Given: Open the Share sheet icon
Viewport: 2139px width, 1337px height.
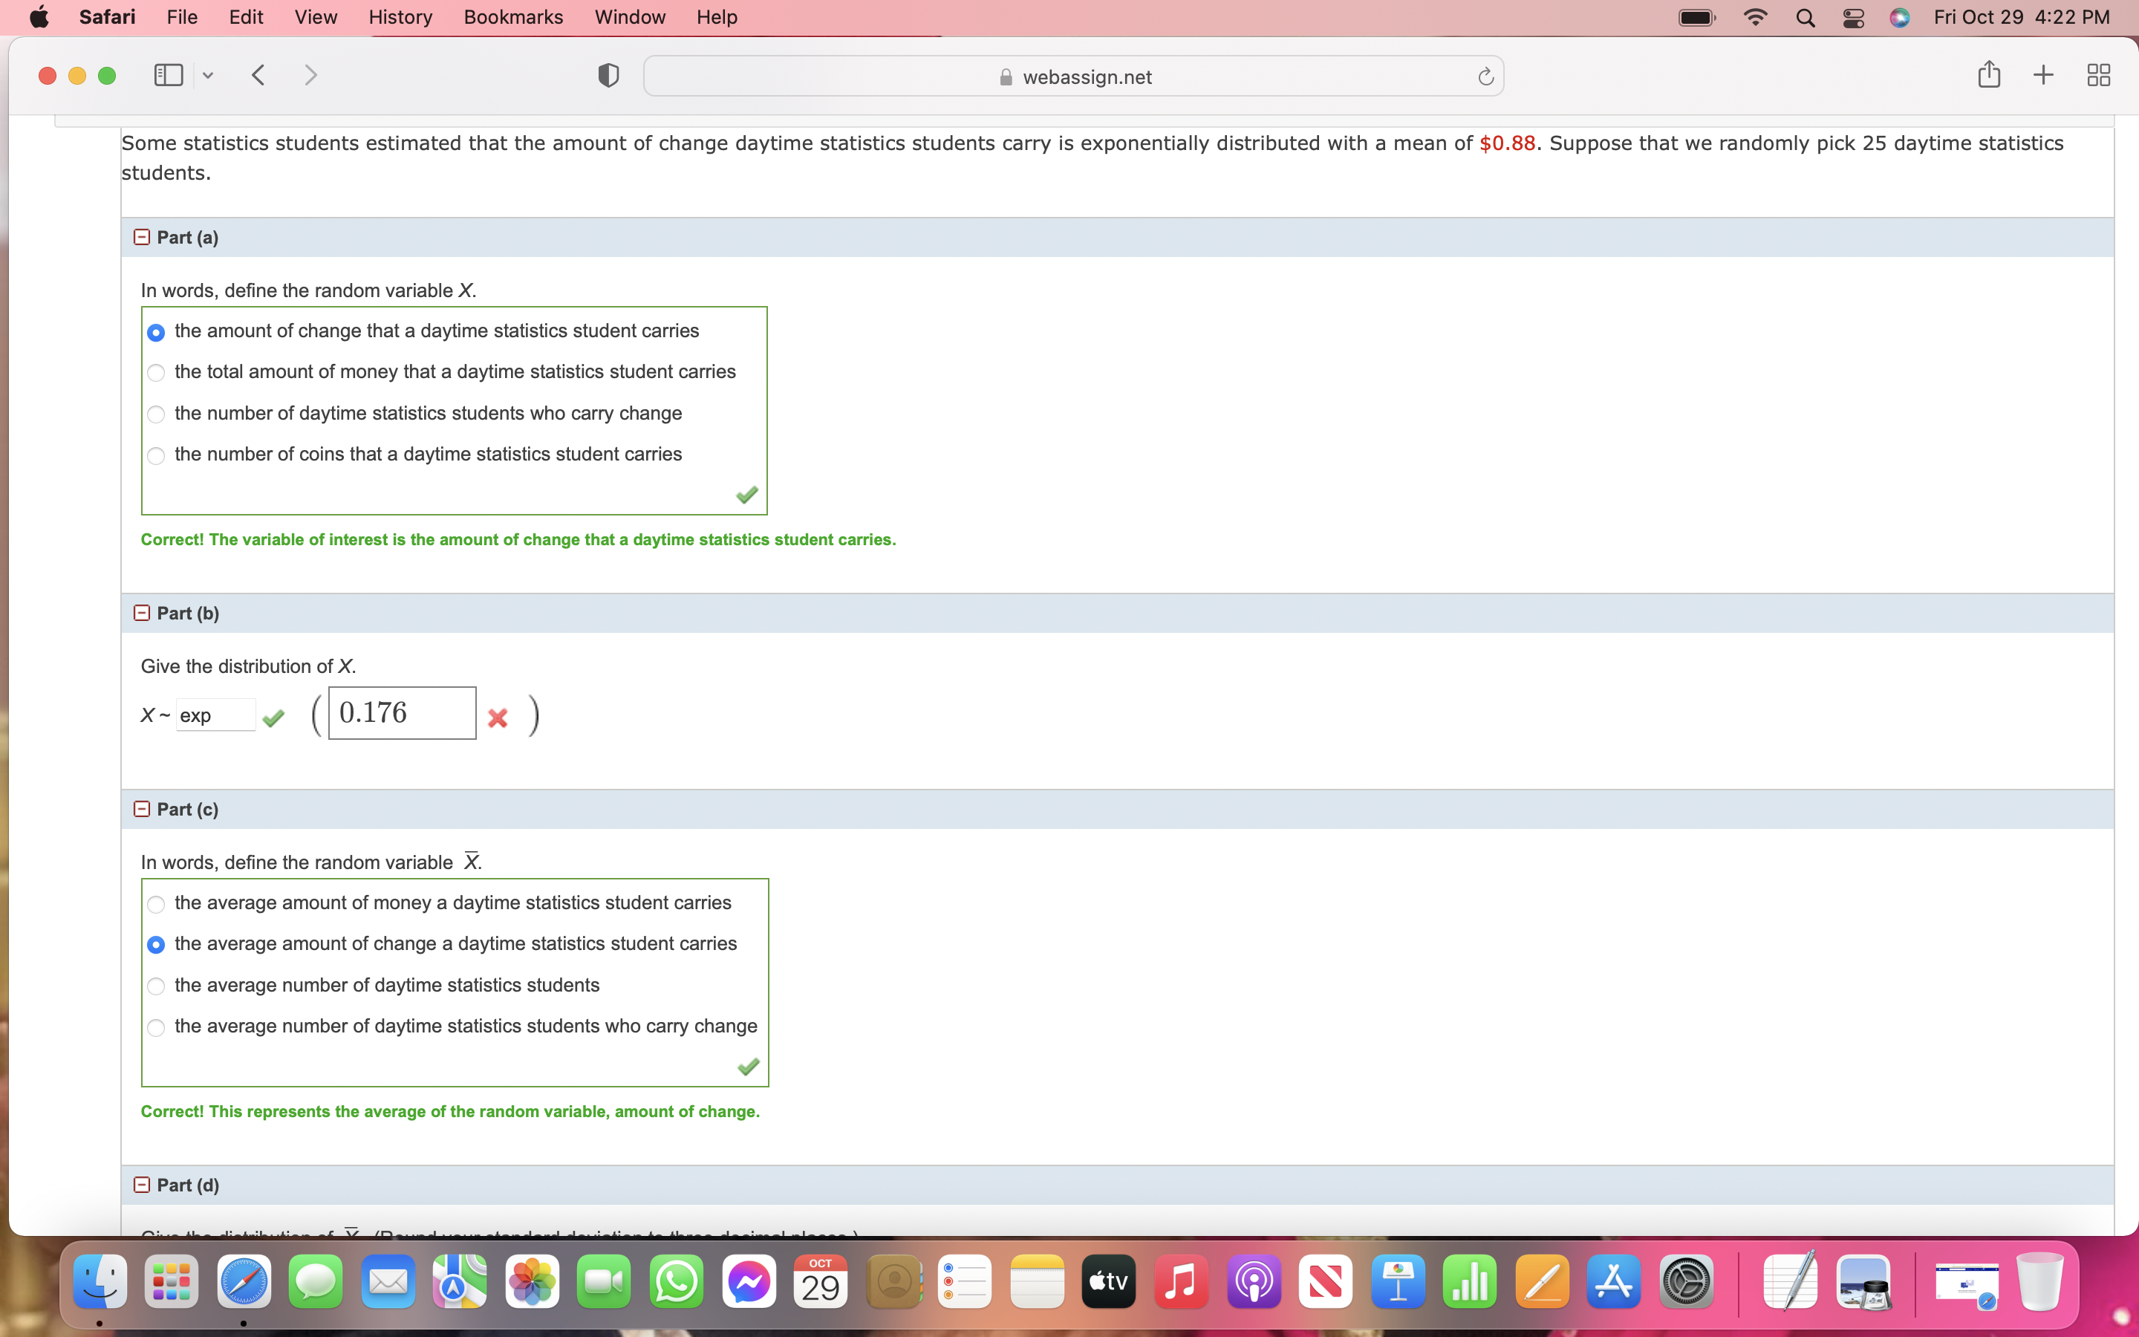Looking at the screenshot, I should point(1987,75).
